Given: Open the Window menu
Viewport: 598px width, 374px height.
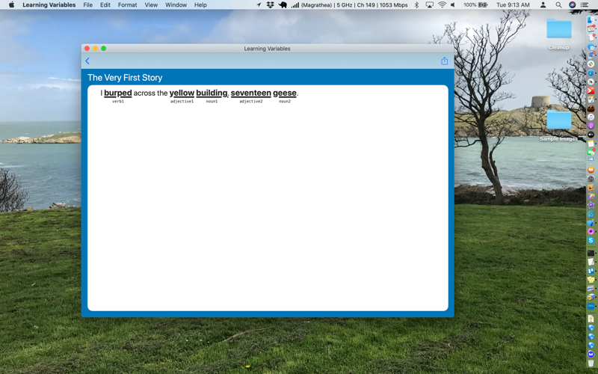Looking at the screenshot, I should pos(176,5).
